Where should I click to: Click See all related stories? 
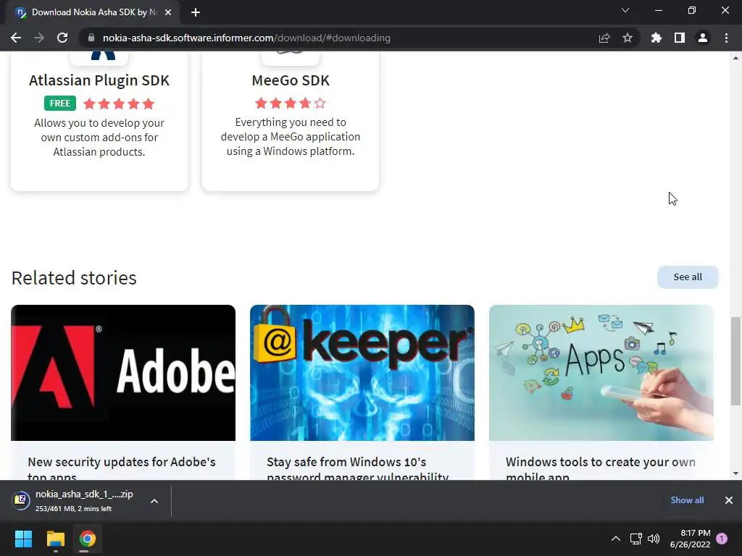click(x=688, y=277)
